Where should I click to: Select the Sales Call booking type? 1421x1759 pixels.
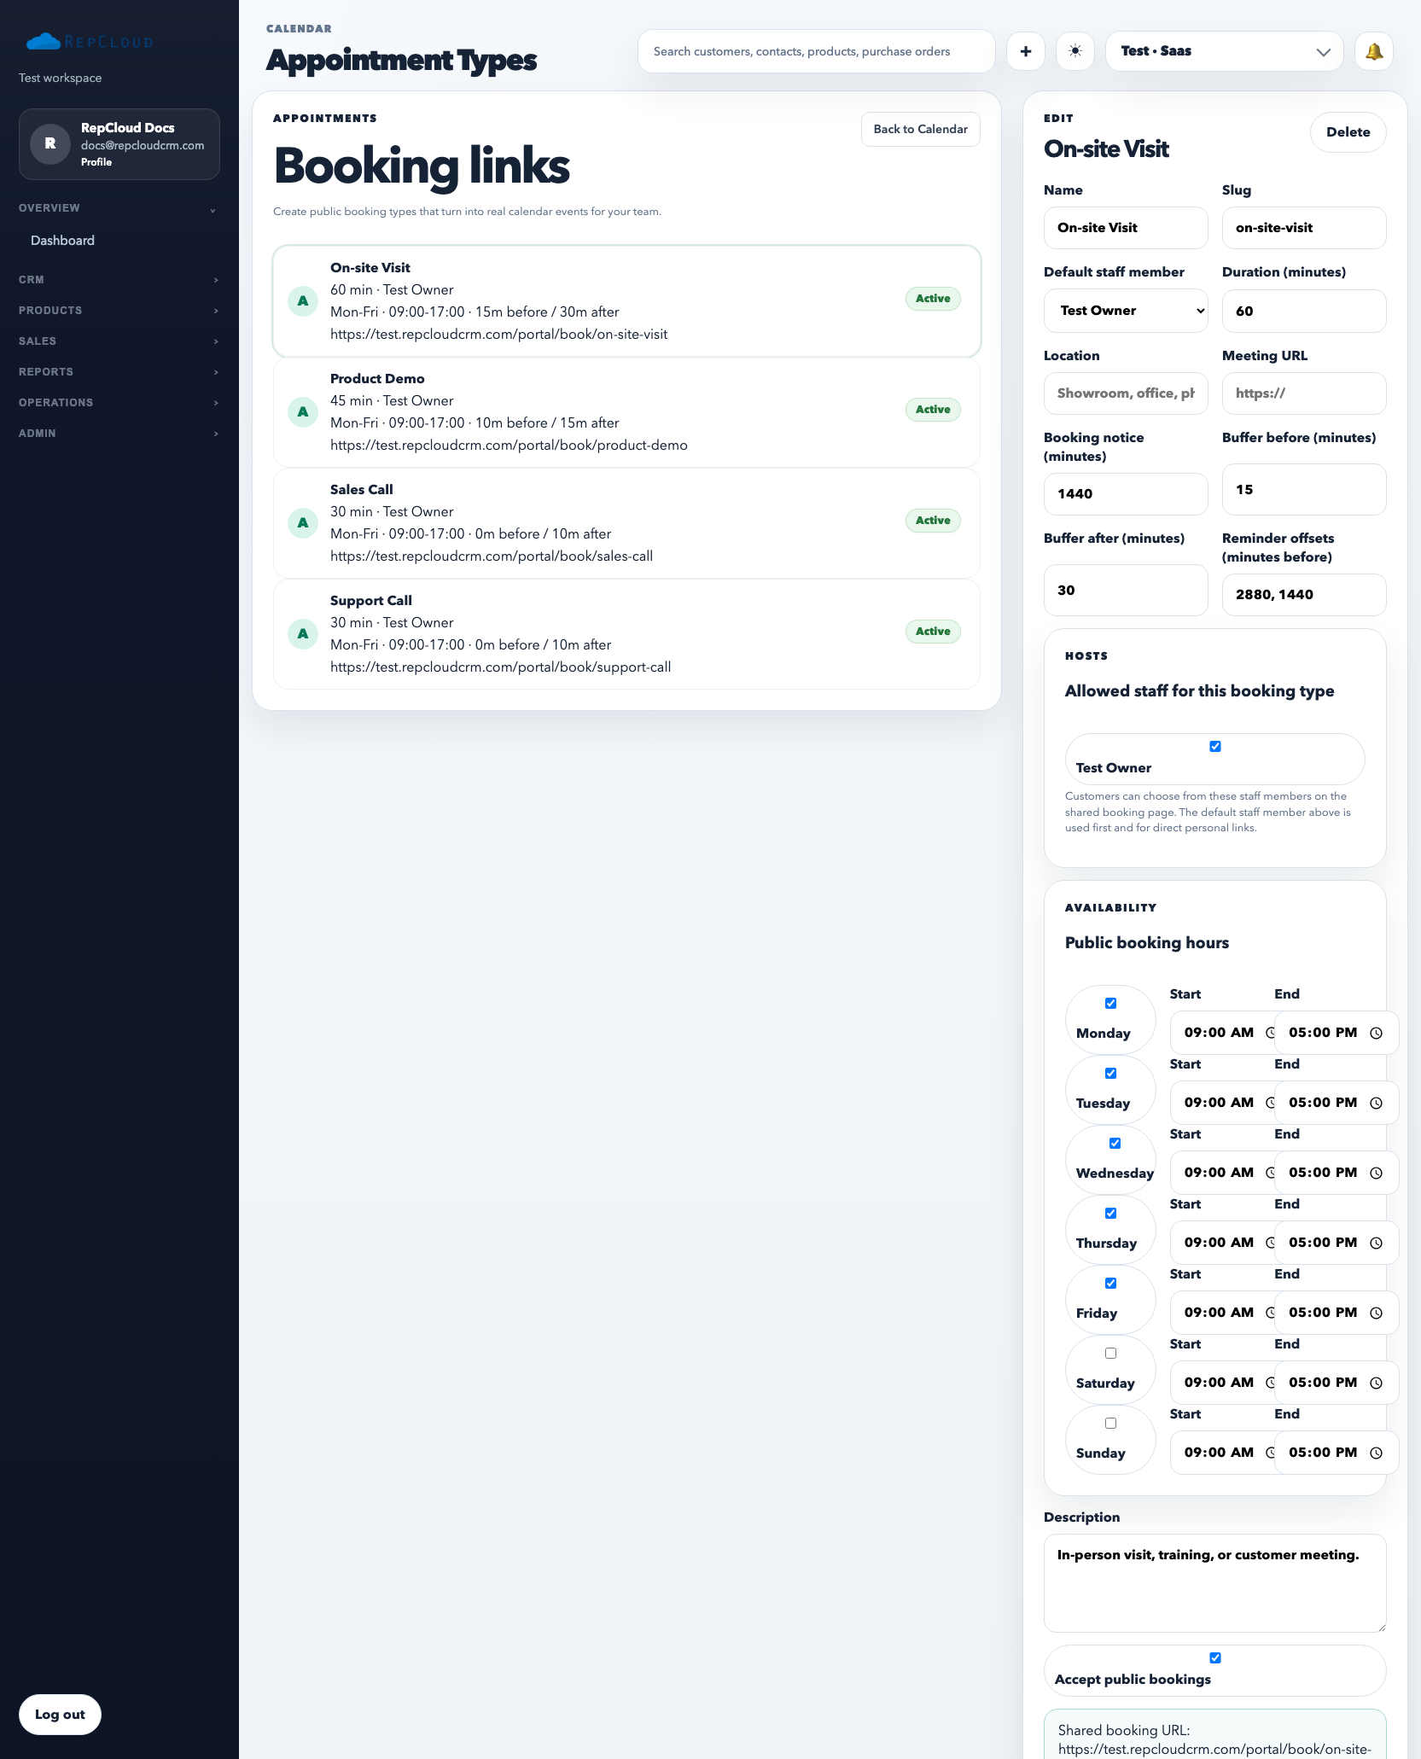click(626, 523)
